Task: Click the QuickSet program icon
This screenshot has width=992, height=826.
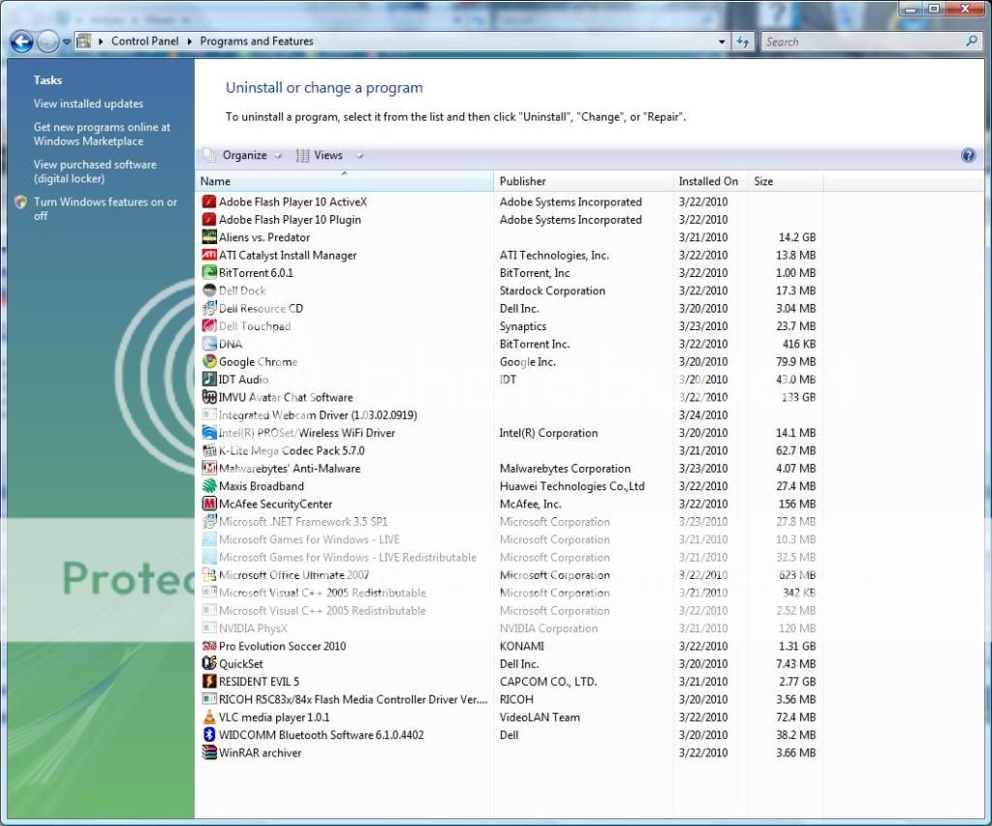Action: 209,663
